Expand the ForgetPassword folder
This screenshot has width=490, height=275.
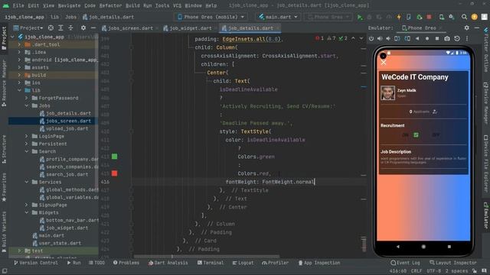tap(27, 98)
